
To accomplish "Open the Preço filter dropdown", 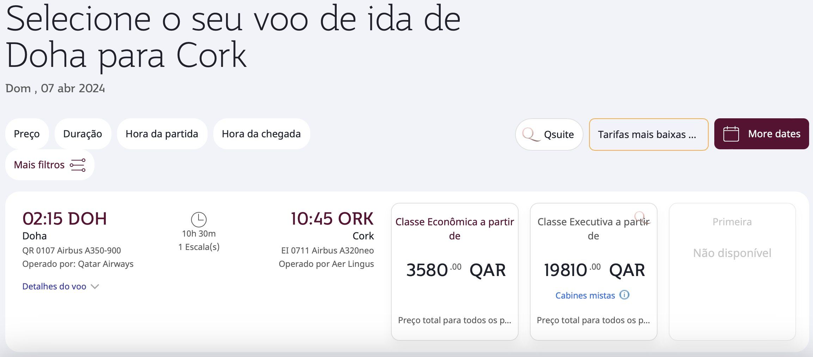I will [27, 134].
